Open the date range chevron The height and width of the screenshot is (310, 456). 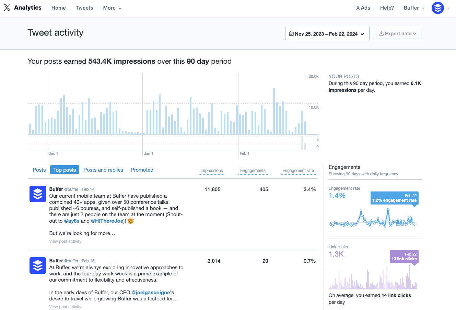(362, 34)
